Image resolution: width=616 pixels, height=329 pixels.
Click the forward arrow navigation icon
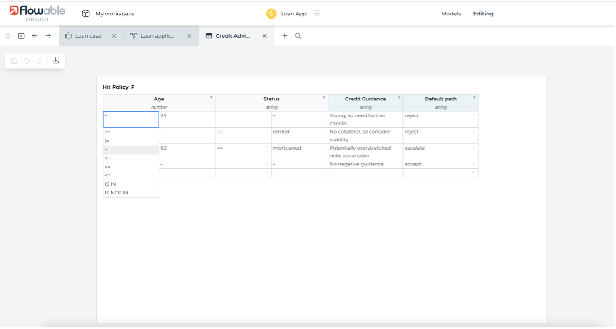[48, 36]
